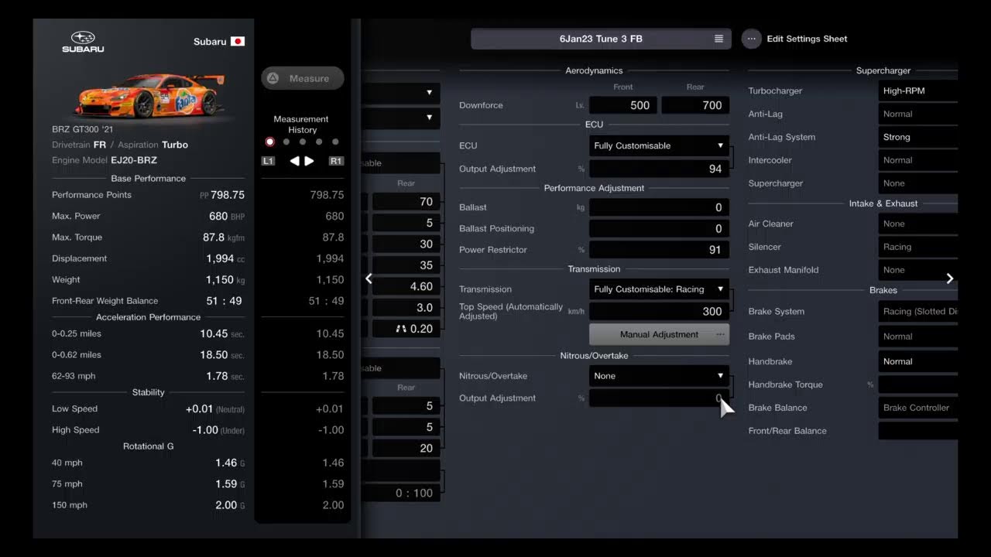Click the Engine Model EJ20-BRZ text
The width and height of the screenshot is (991, 557).
click(105, 160)
